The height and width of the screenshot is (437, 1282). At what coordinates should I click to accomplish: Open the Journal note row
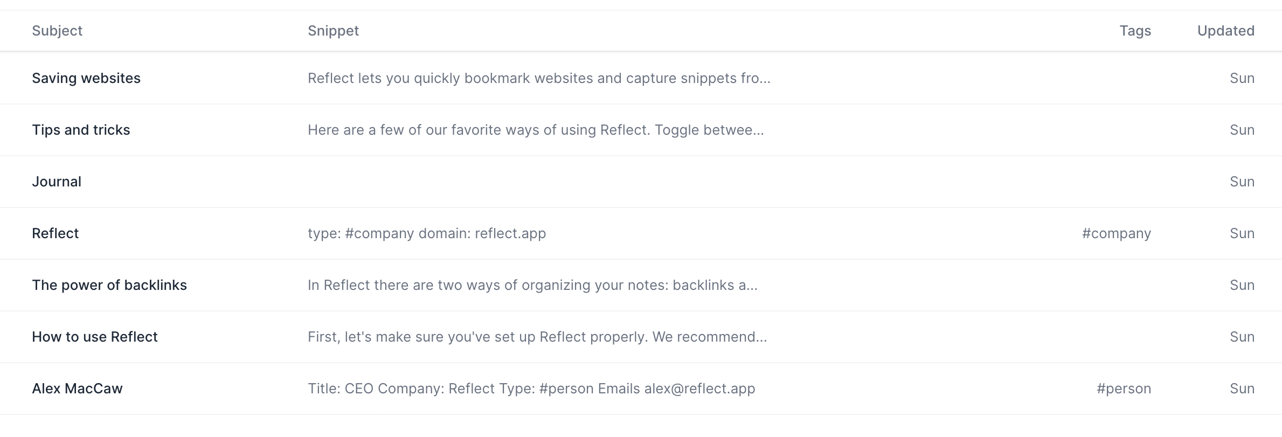[57, 182]
